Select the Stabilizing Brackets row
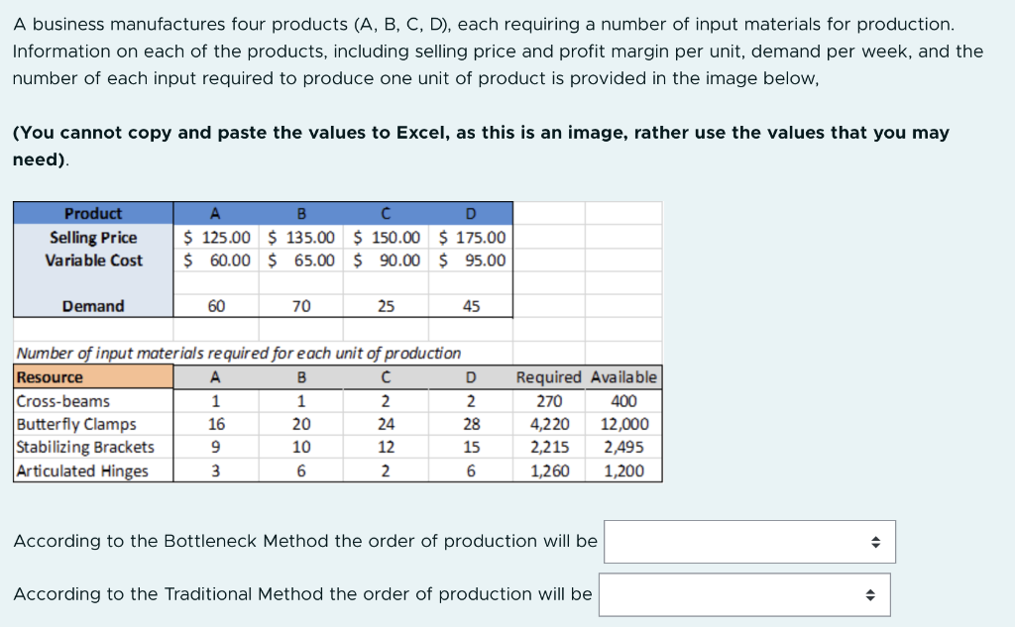Viewport: 1015px width, 627px height. point(83,447)
